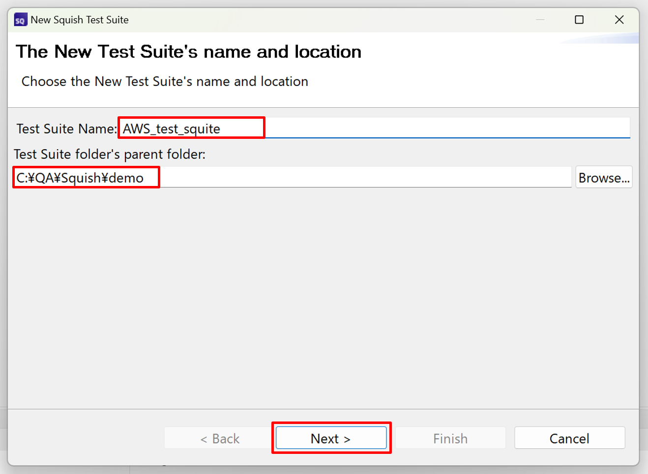Focus the parent folder path field
Screen dimensions: 648x474
364,177
